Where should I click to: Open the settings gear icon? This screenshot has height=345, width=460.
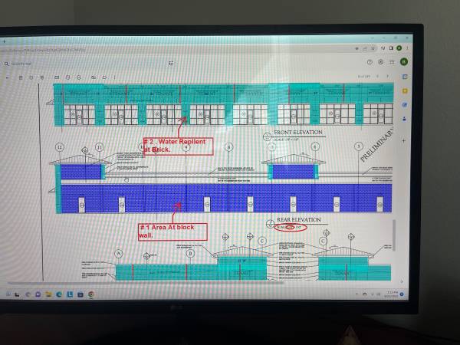[x=381, y=62]
